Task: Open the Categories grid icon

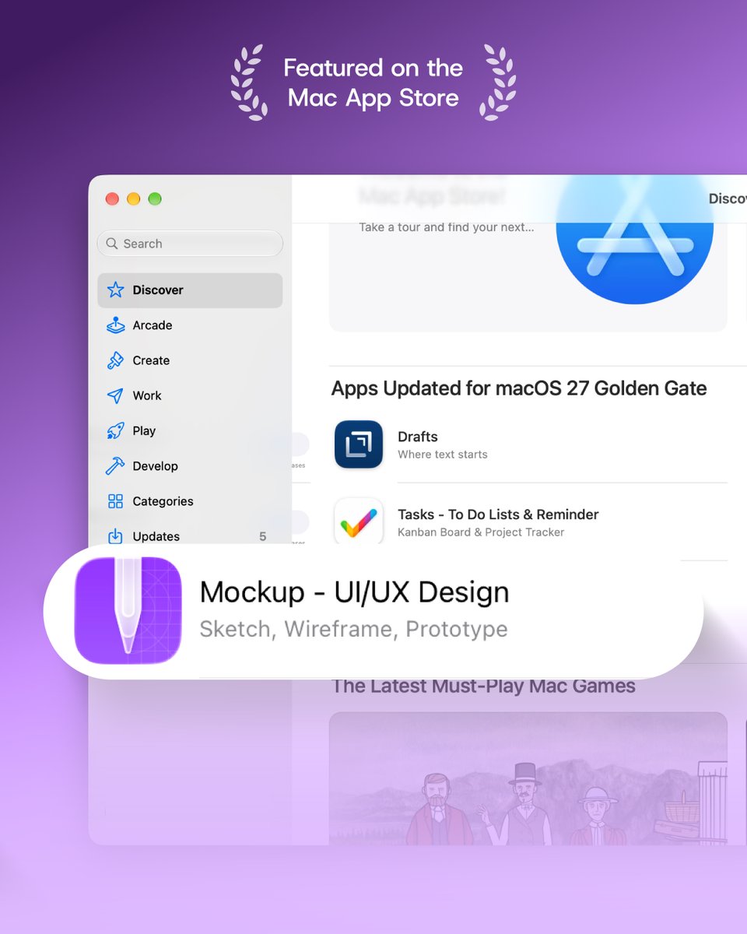Action: pyautogui.click(x=115, y=501)
